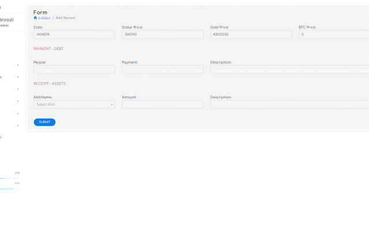Click the Payment amount input field

coord(163,70)
